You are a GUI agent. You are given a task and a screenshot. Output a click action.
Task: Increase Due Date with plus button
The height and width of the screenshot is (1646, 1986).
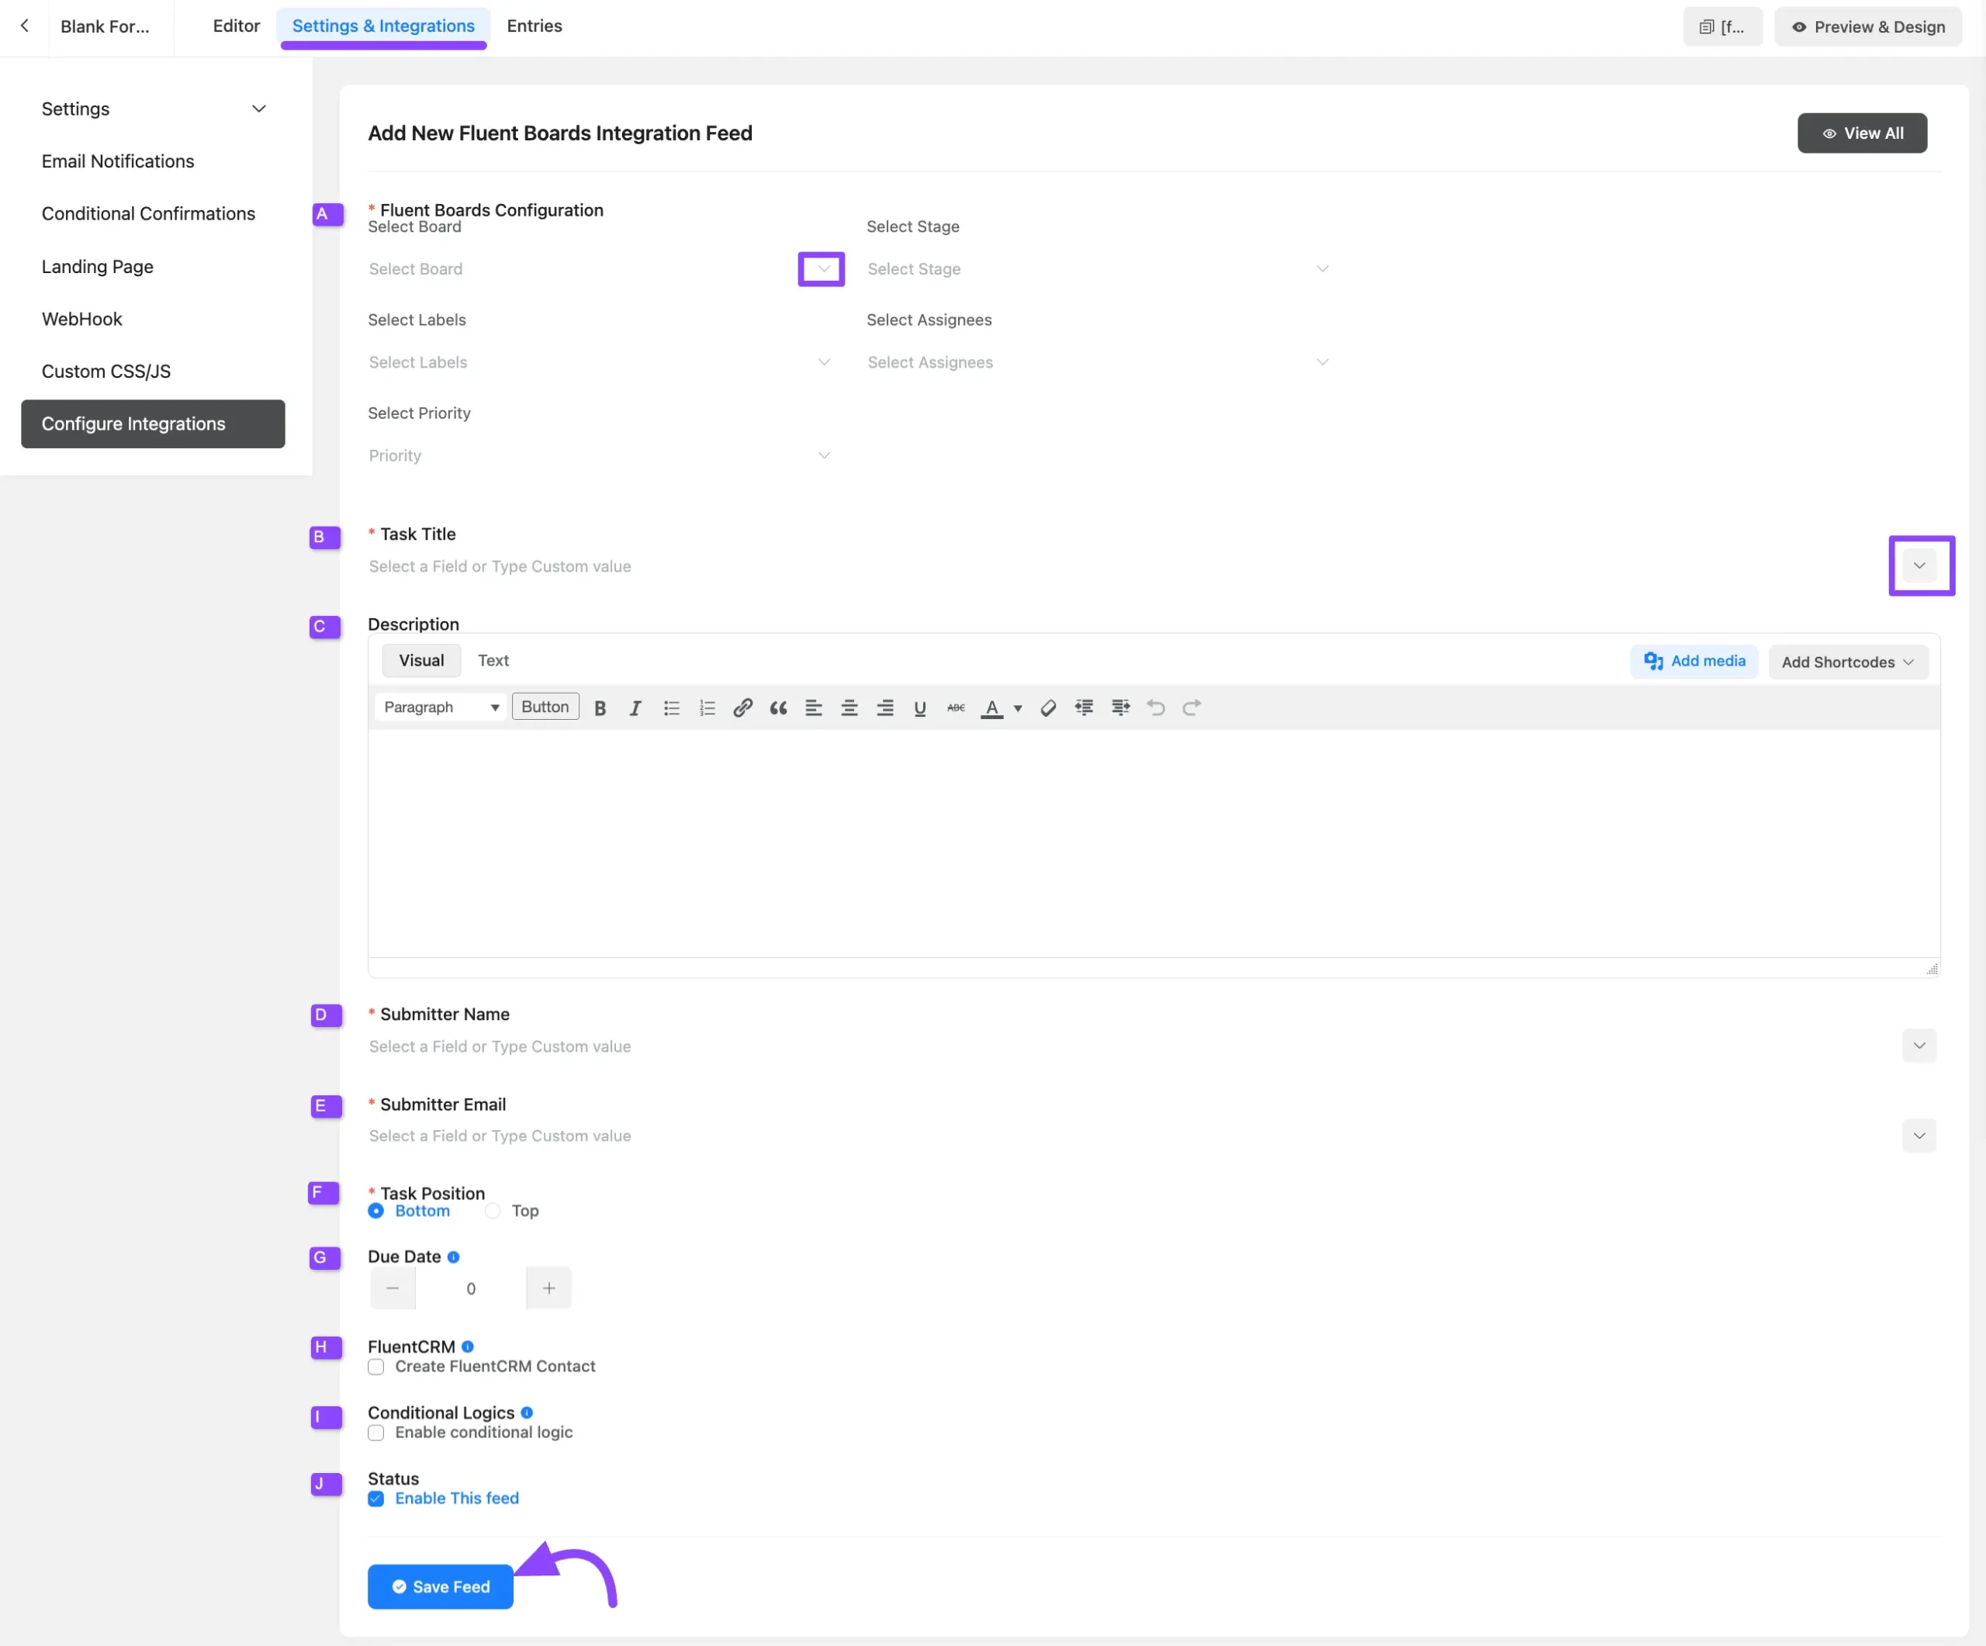[548, 1288]
